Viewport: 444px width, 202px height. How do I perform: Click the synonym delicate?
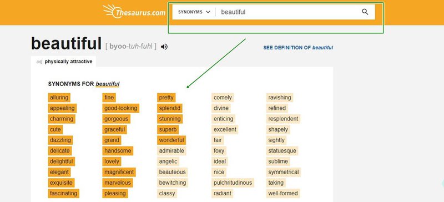click(60, 151)
